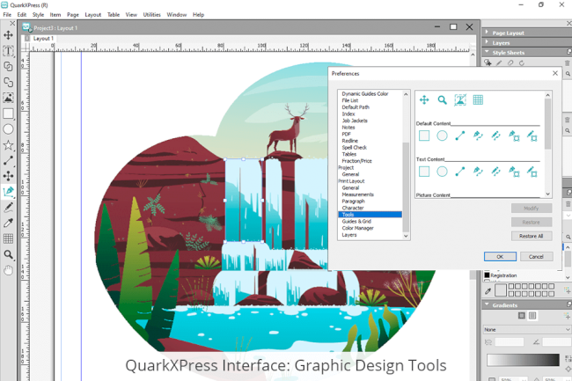
Task: Click the Table tool icon in Preferences
Action: click(x=478, y=100)
